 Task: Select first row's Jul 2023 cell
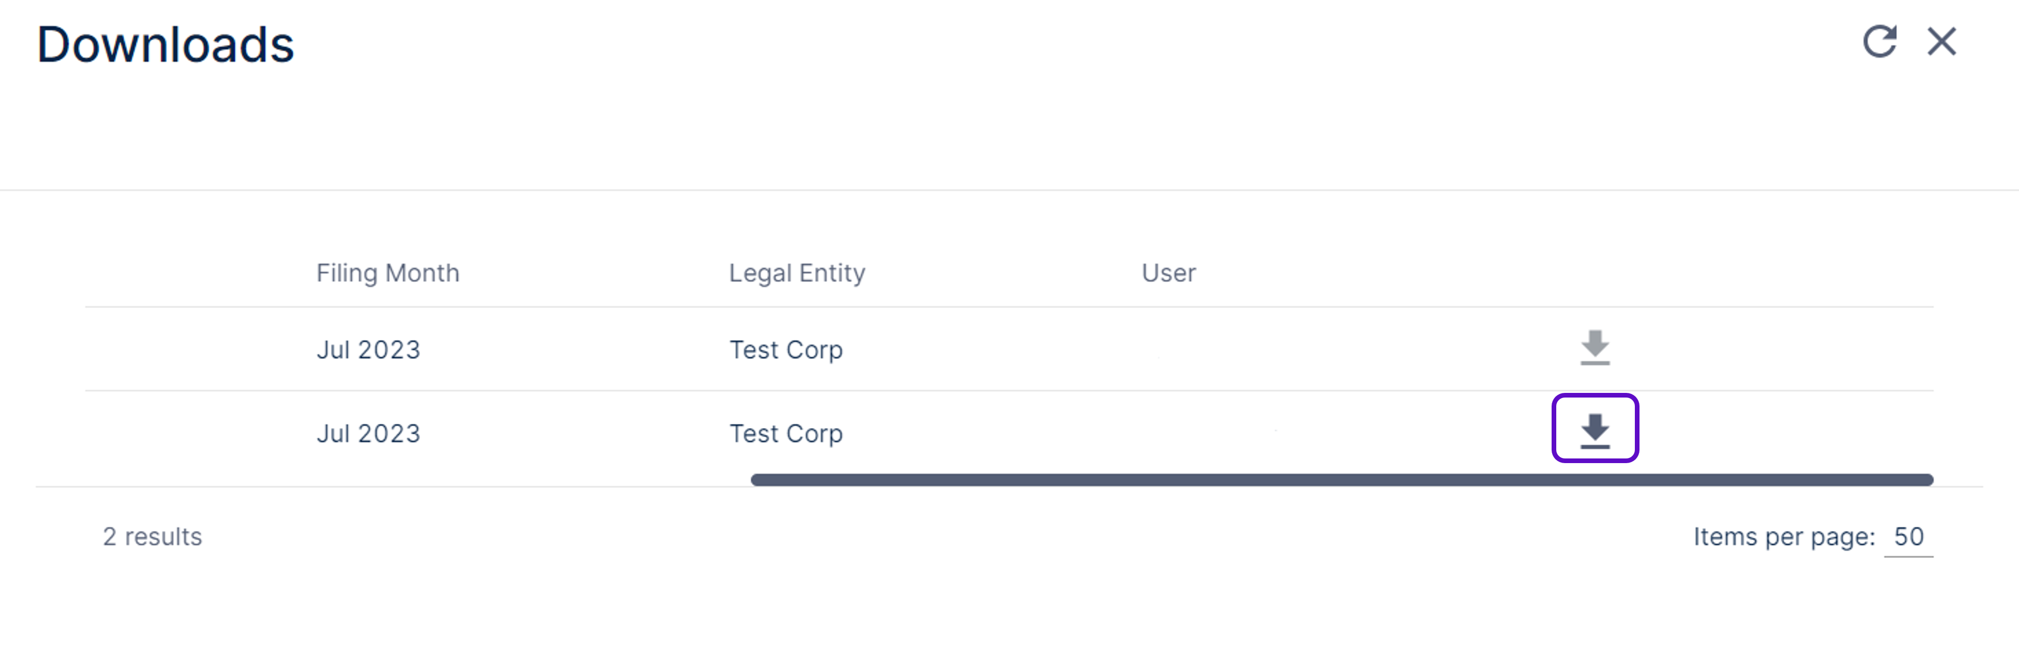368,350
